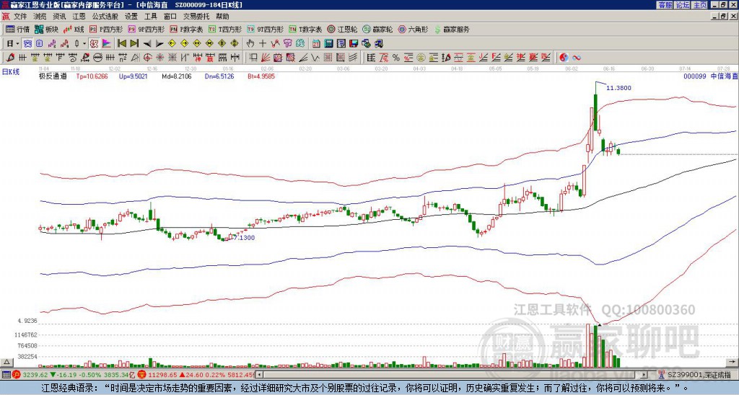The height and width of the screenshot is (395, 739).
Task: Click the calendar 21 icon
Action: (316, 43)
